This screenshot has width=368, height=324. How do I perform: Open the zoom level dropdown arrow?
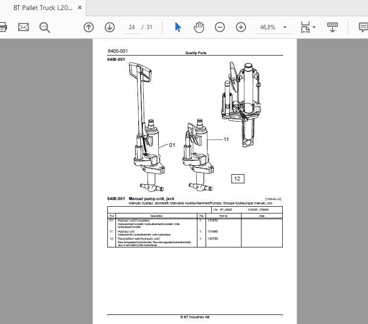[x=285, y=27]
